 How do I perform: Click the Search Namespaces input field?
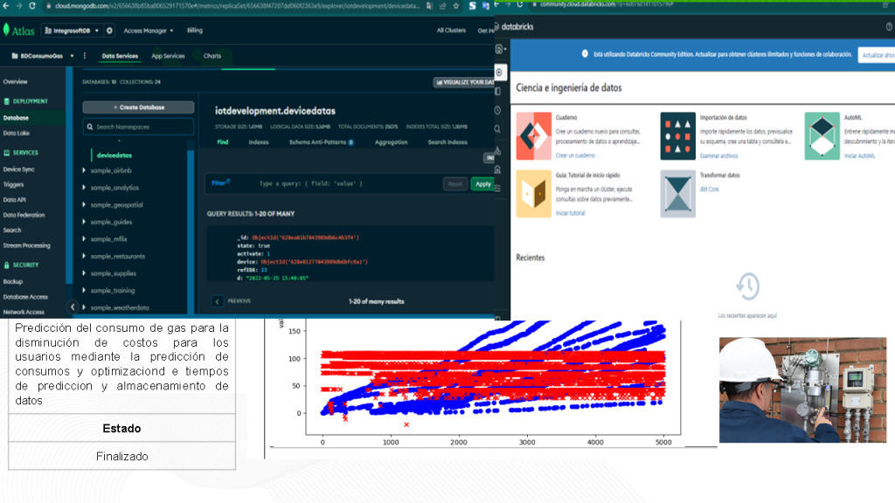(140, 127)
